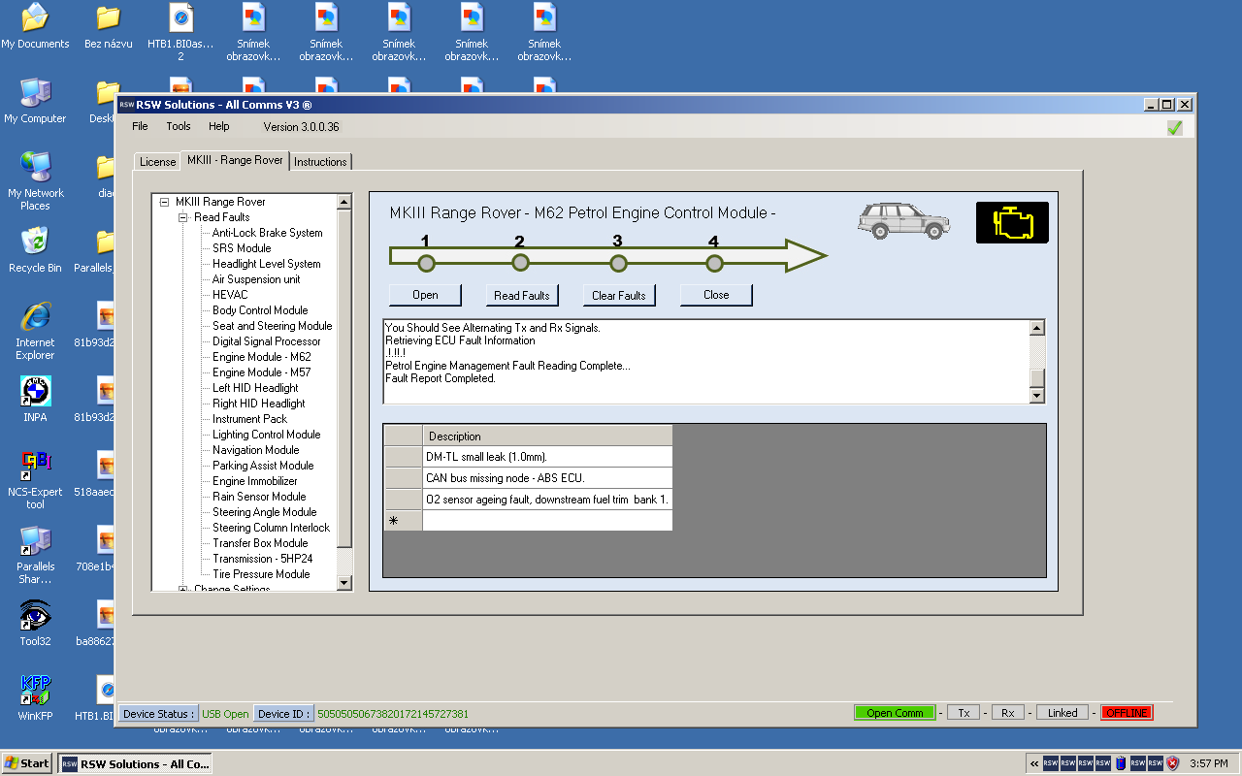The image size is (1242, 776).
Task: Click the yellow check engine warning icon
Action: click(1012, 222)
